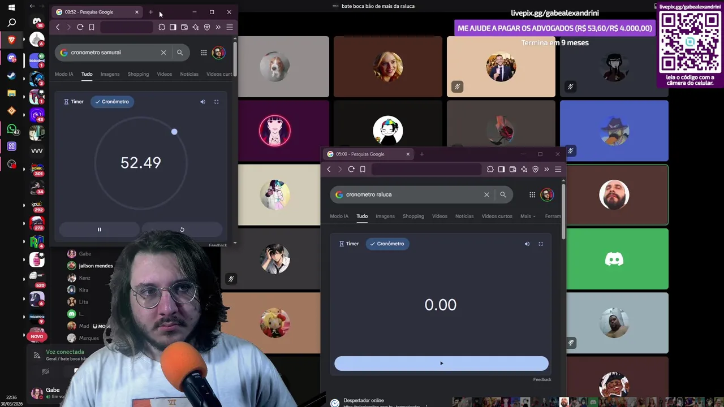Reset the stopwatch in the samurai window
The width and height of the screenshot is (724, 407).
tap(182, 230)
